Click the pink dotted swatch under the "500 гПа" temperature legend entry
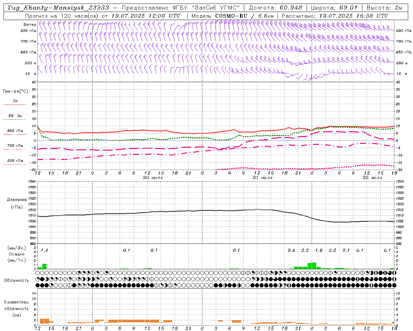This screenshot has width=413, height=331. [x=15, y=164]
